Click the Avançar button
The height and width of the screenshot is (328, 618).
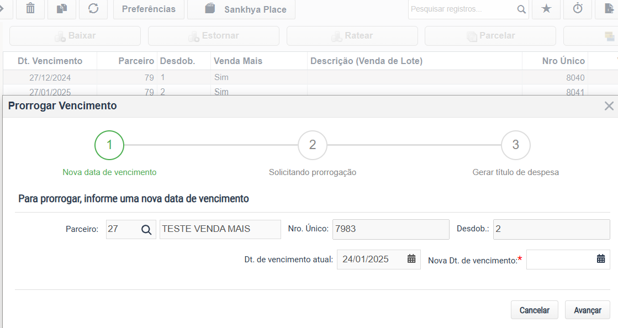[x=587, y=310]
